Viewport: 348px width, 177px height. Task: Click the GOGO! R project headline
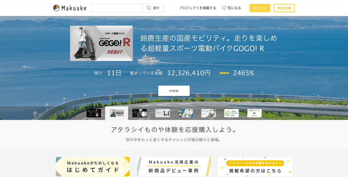coord(209,43)
